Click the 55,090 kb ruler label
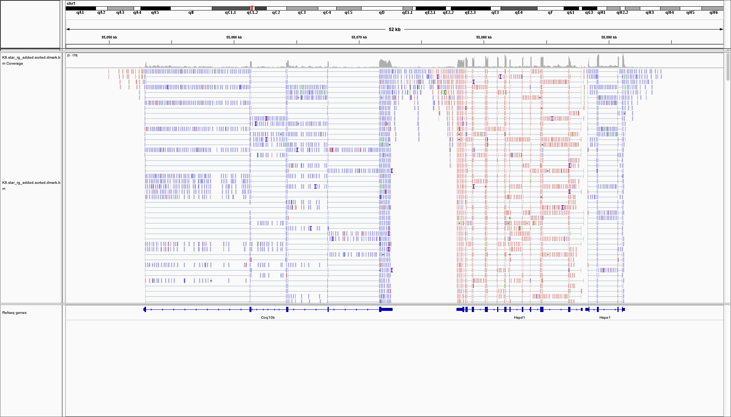This screenshot has height=417, width=731. pyautogui.click(x=609, y=37)
